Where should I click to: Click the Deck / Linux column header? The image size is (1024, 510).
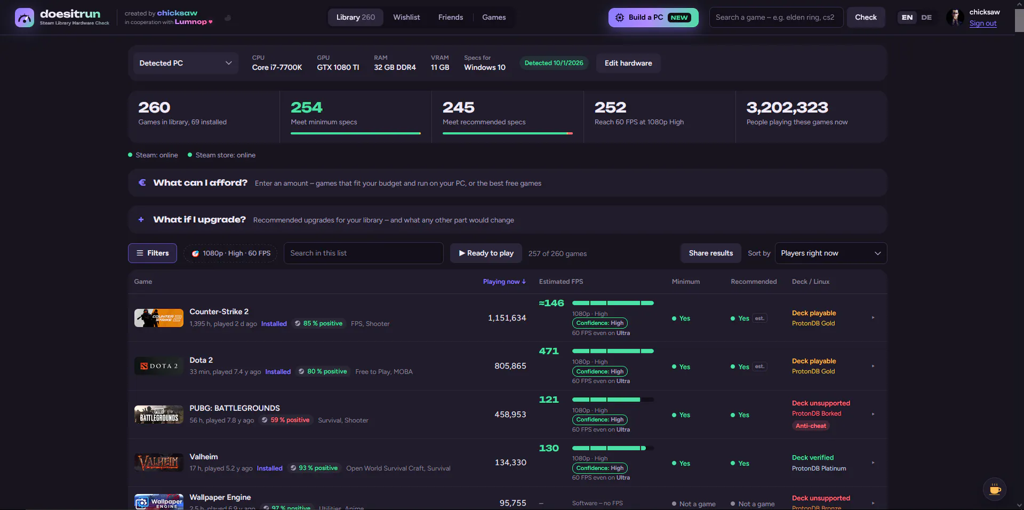point(811,282)
